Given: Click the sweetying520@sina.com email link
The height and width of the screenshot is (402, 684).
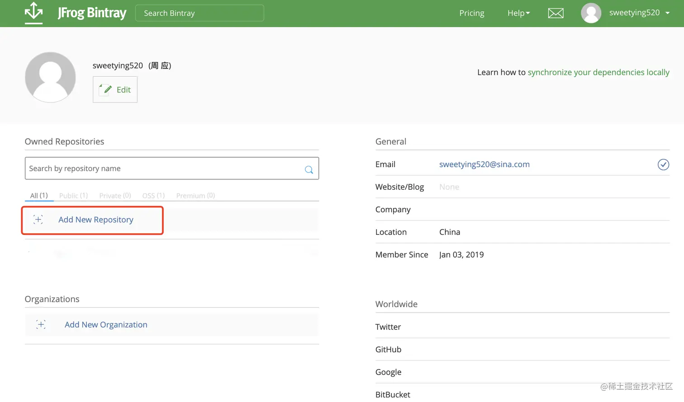Looking at the screenshot, I should (484, 164).
